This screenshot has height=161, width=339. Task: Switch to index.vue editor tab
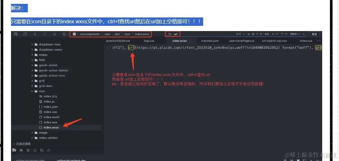(306, 41)
